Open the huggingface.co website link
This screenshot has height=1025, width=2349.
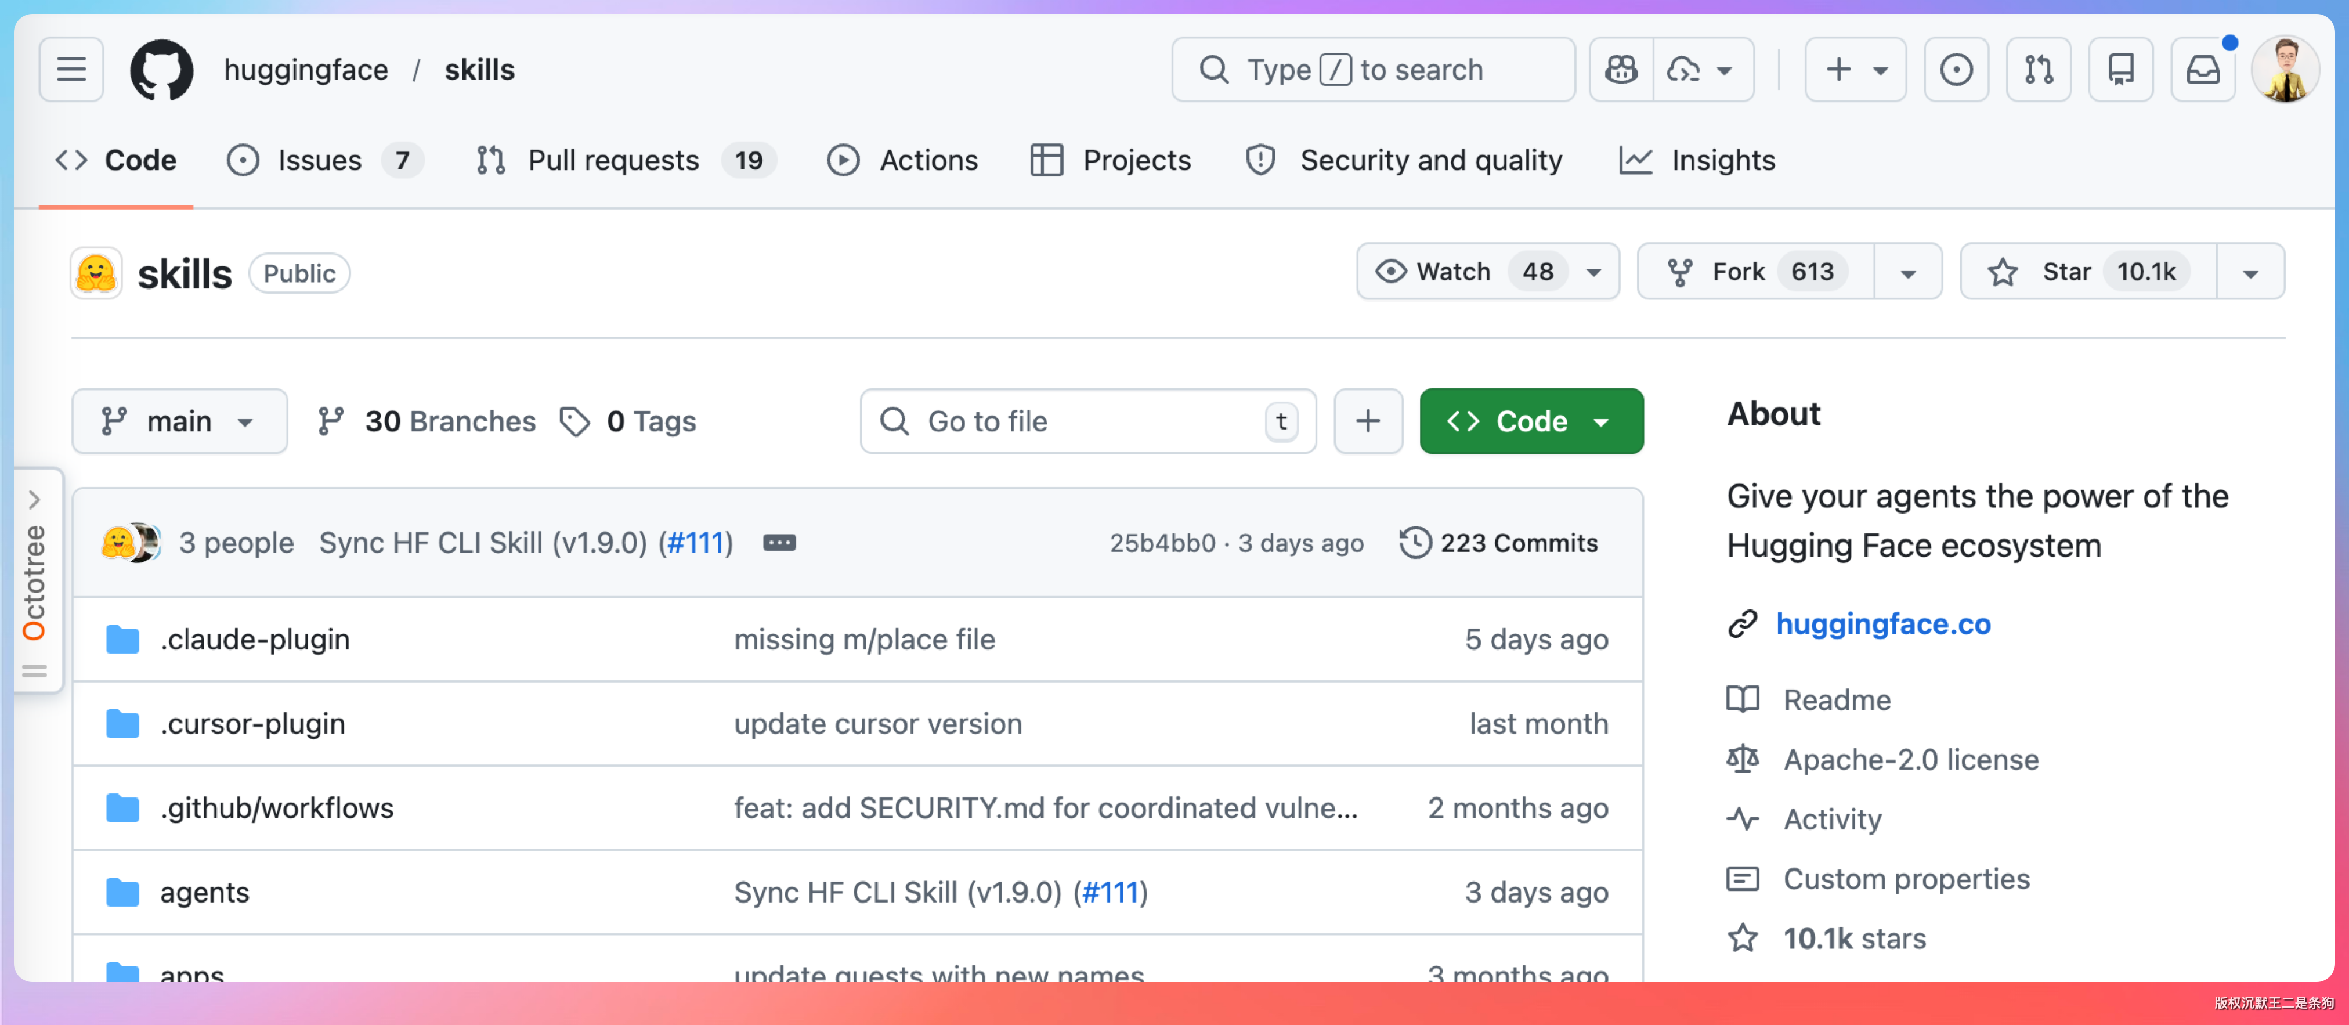pos(1882,624)
